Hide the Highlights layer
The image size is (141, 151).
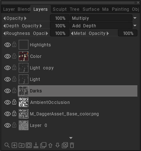(x=8, y=45)
